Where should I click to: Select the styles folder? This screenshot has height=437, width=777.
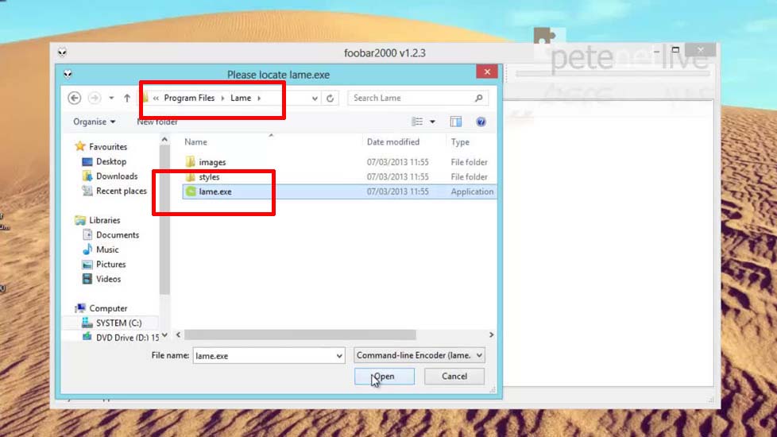tap(209, 177)
